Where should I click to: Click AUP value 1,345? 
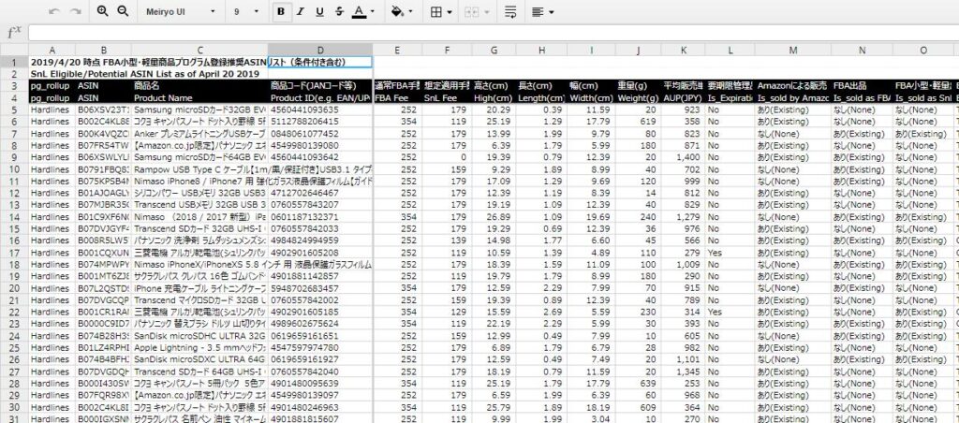(x=683, y=372)
